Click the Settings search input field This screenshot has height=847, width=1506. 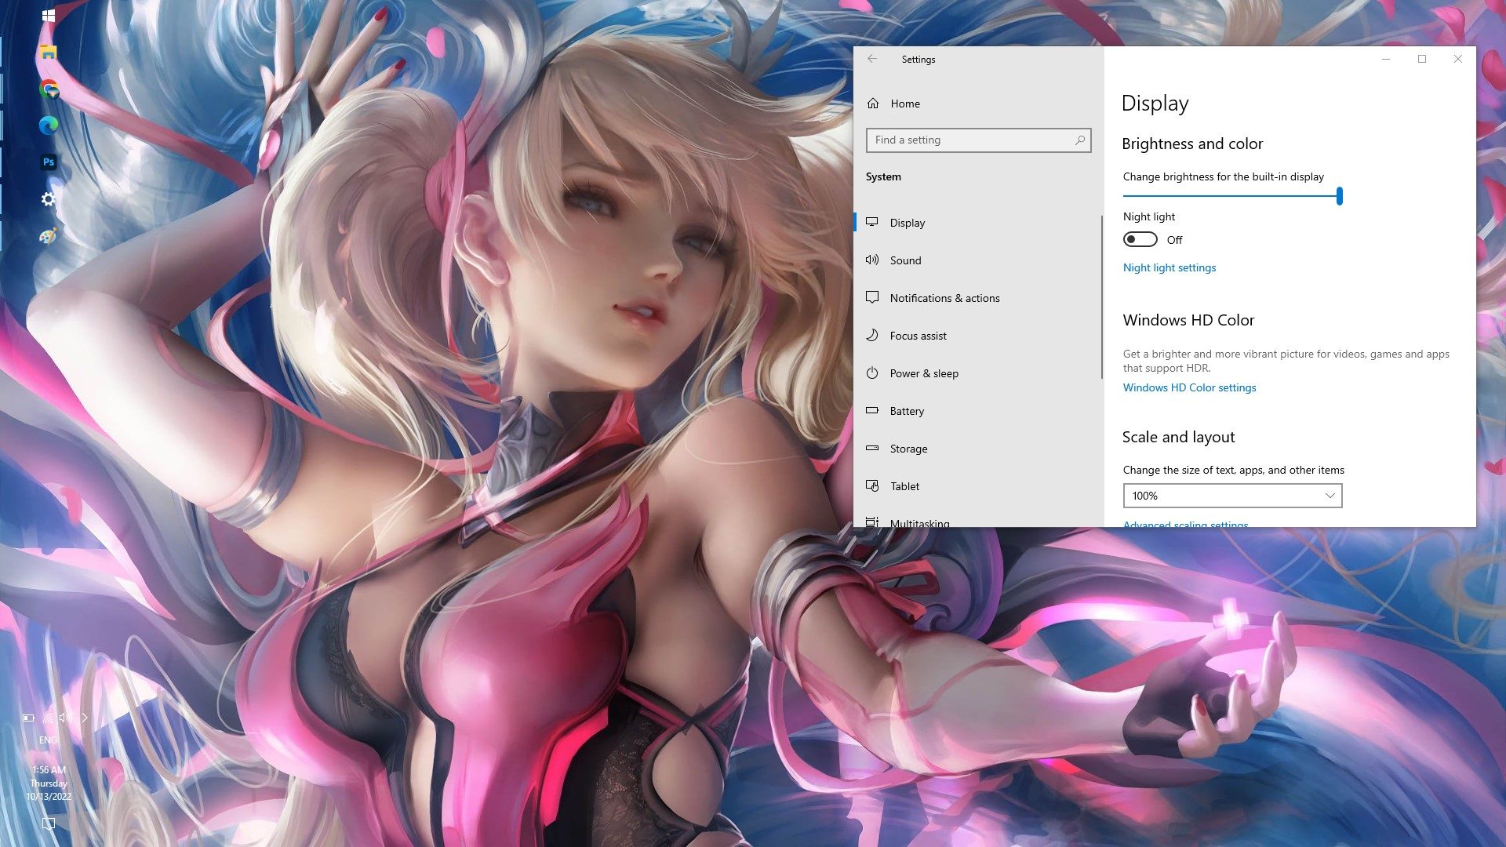(978, 140)
